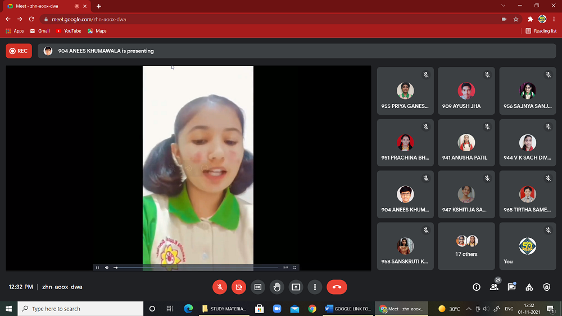The width and height of the screenshot is (562, 316).
Task: Leave the call with red hang-up button
Action: coord(337,287)
